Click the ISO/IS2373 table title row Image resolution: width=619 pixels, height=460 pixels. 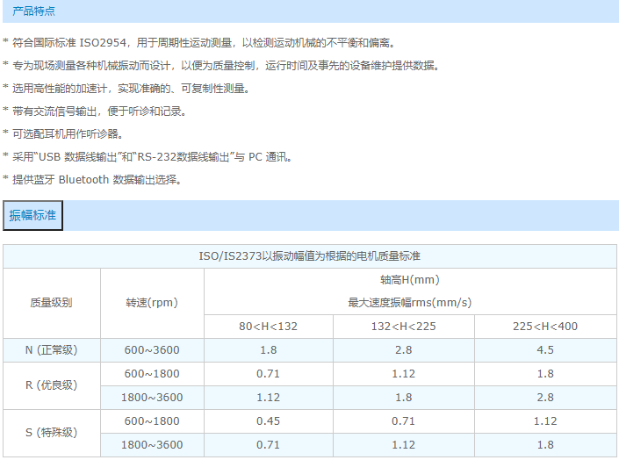pos(310,256)
